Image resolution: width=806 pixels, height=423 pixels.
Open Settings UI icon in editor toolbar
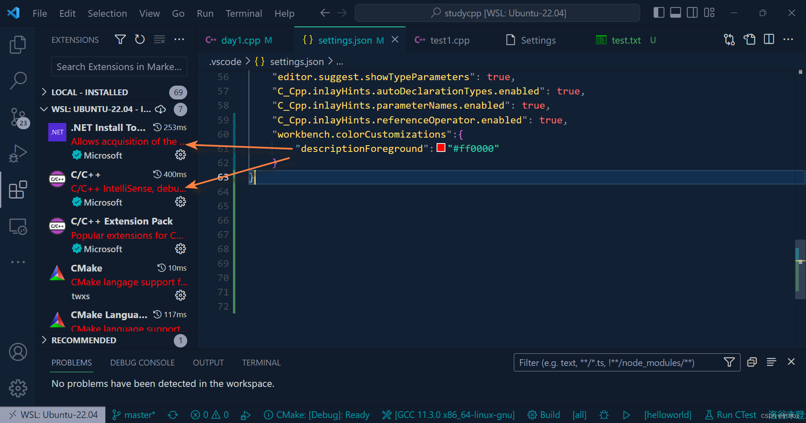(x=749, y=39)
